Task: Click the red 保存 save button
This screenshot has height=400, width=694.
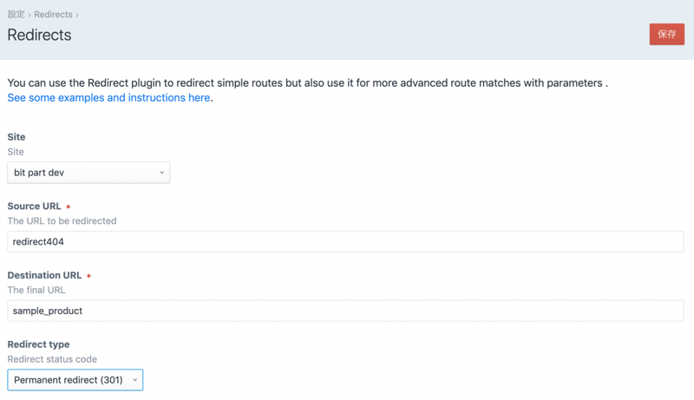Action: (x=666, y=34)
